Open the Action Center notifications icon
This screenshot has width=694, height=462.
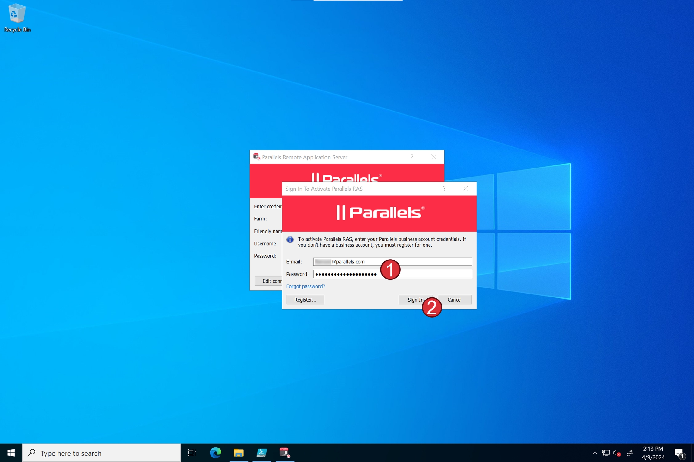(x=679, y=453)
